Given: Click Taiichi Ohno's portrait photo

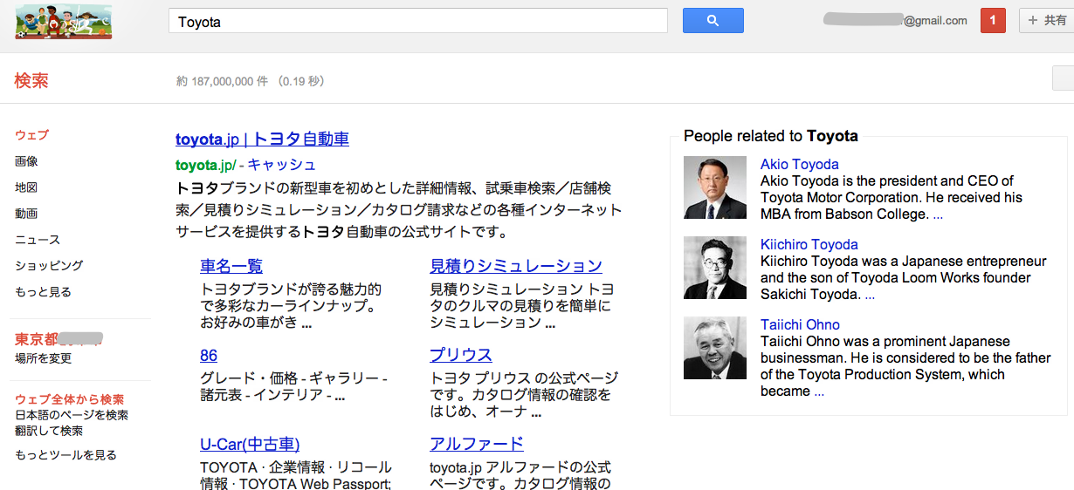Looking at the screenshot, I should click(715, 348).
